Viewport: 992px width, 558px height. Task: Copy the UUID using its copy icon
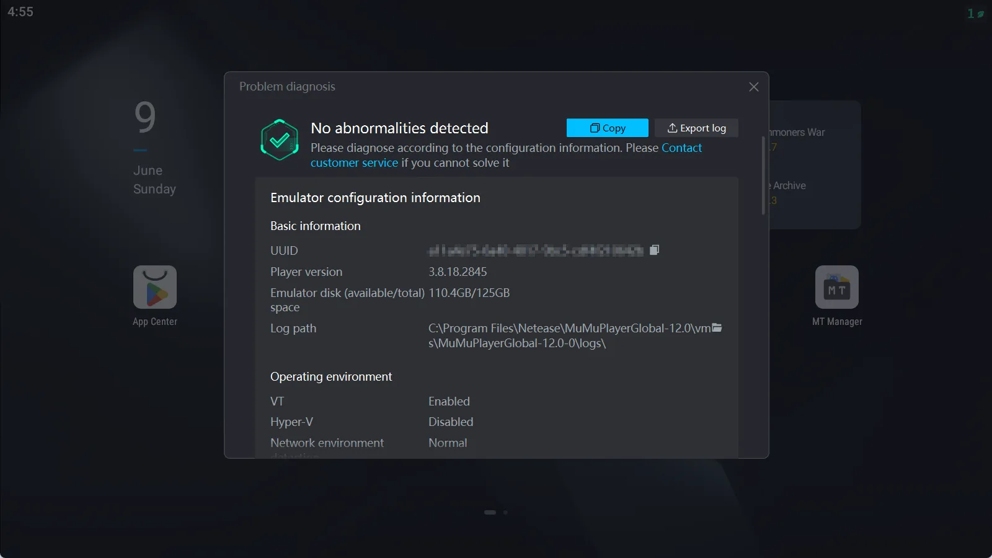tap(654, 250)
